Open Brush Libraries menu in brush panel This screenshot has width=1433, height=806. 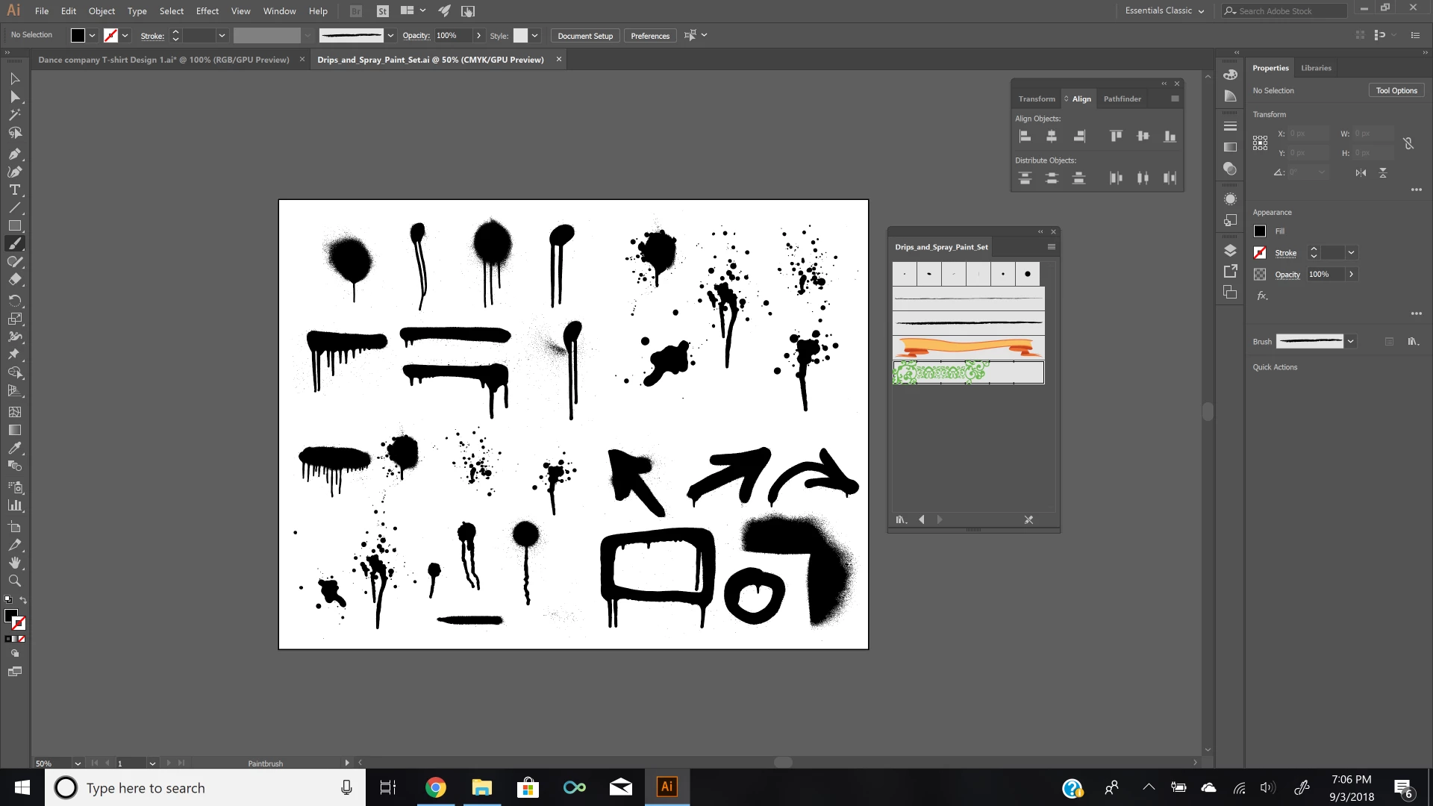(901, 519)
